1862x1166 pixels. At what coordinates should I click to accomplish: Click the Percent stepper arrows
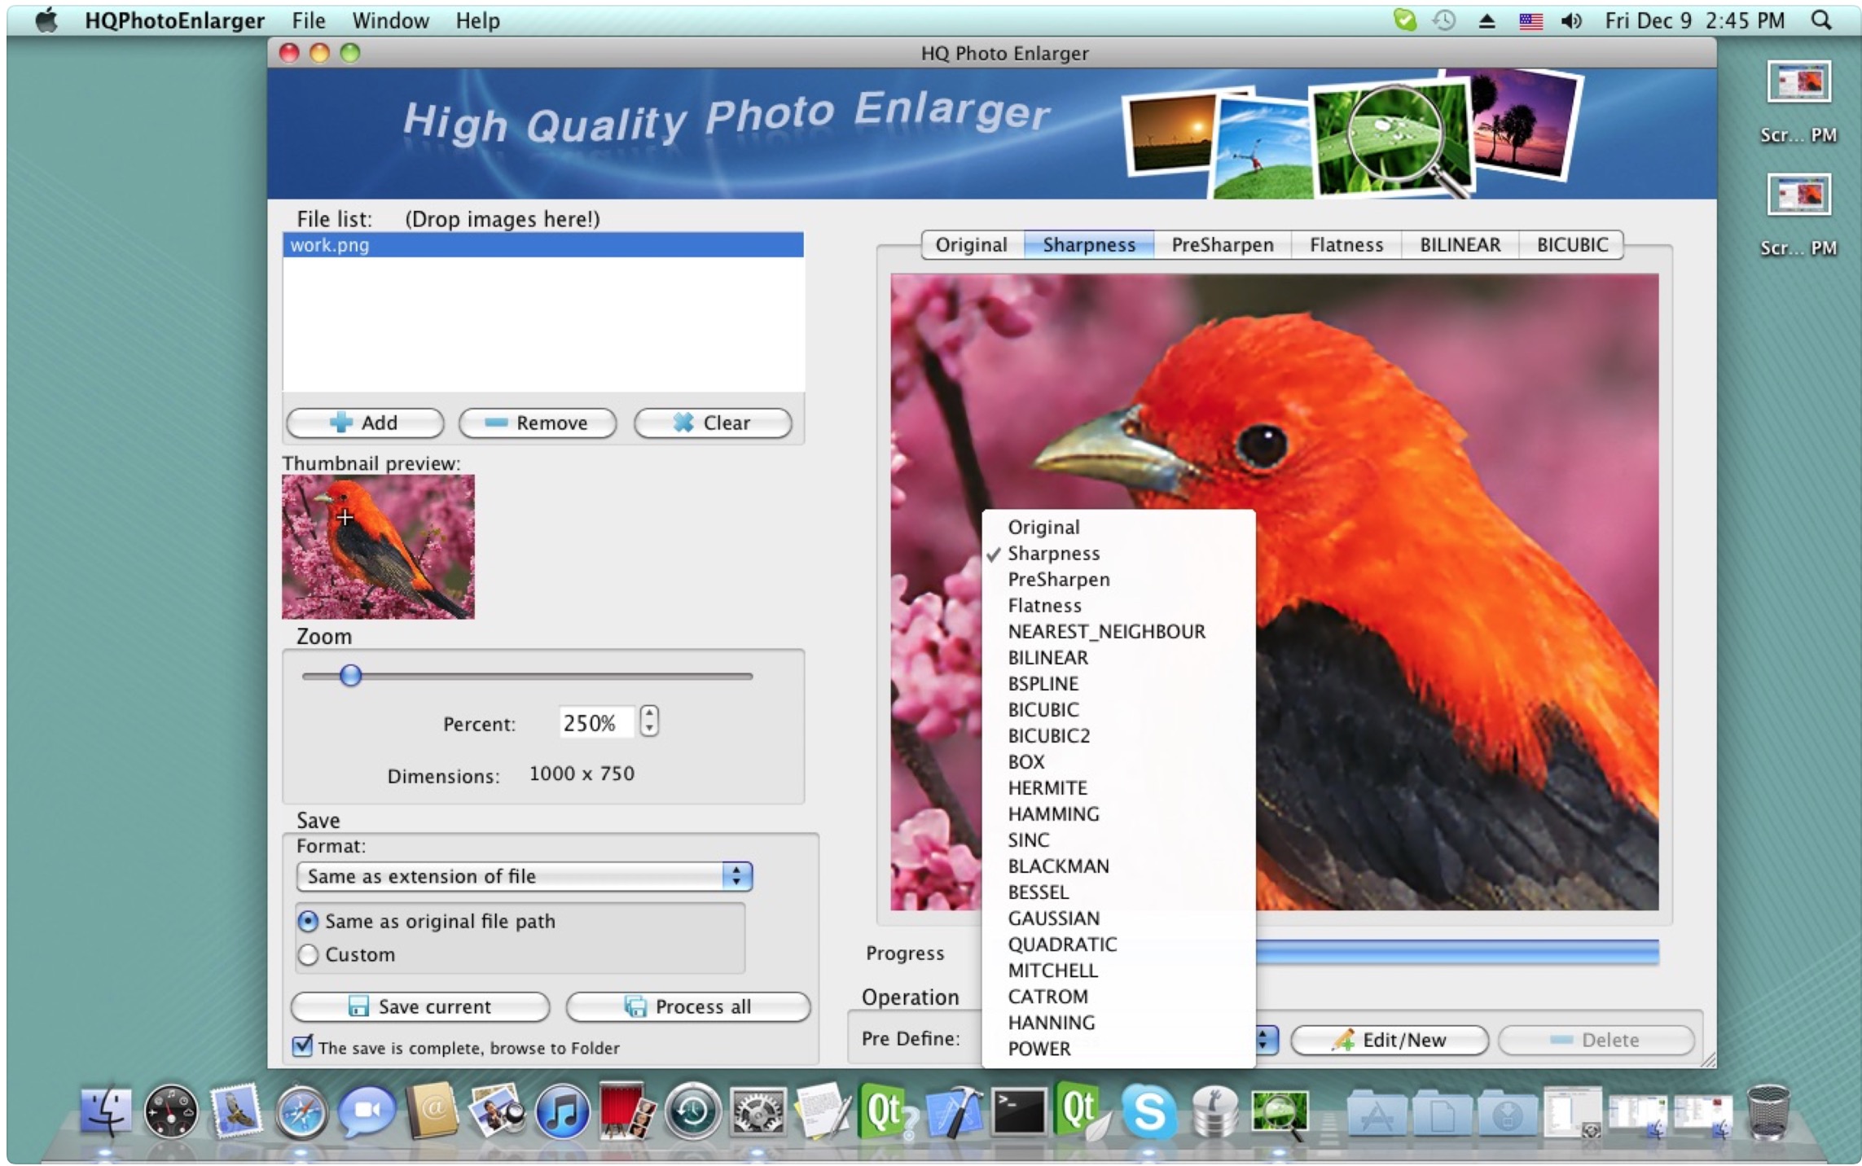click(649, 721)
